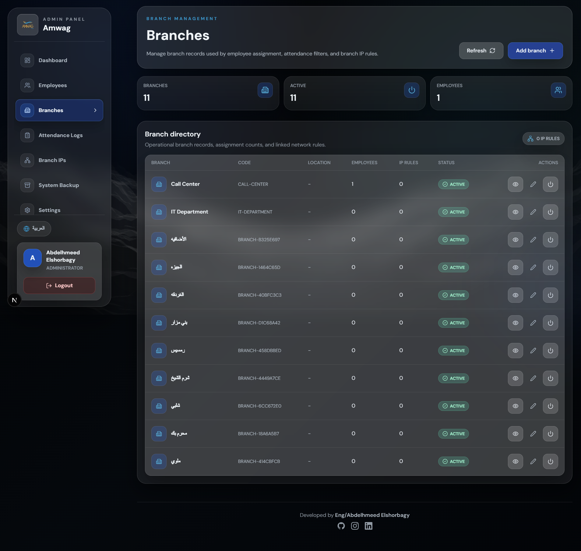This screenshot has height=551, width=581.
Task: Edit the BRANCH-40BFC3C3 row
Action: pos(533,295)
